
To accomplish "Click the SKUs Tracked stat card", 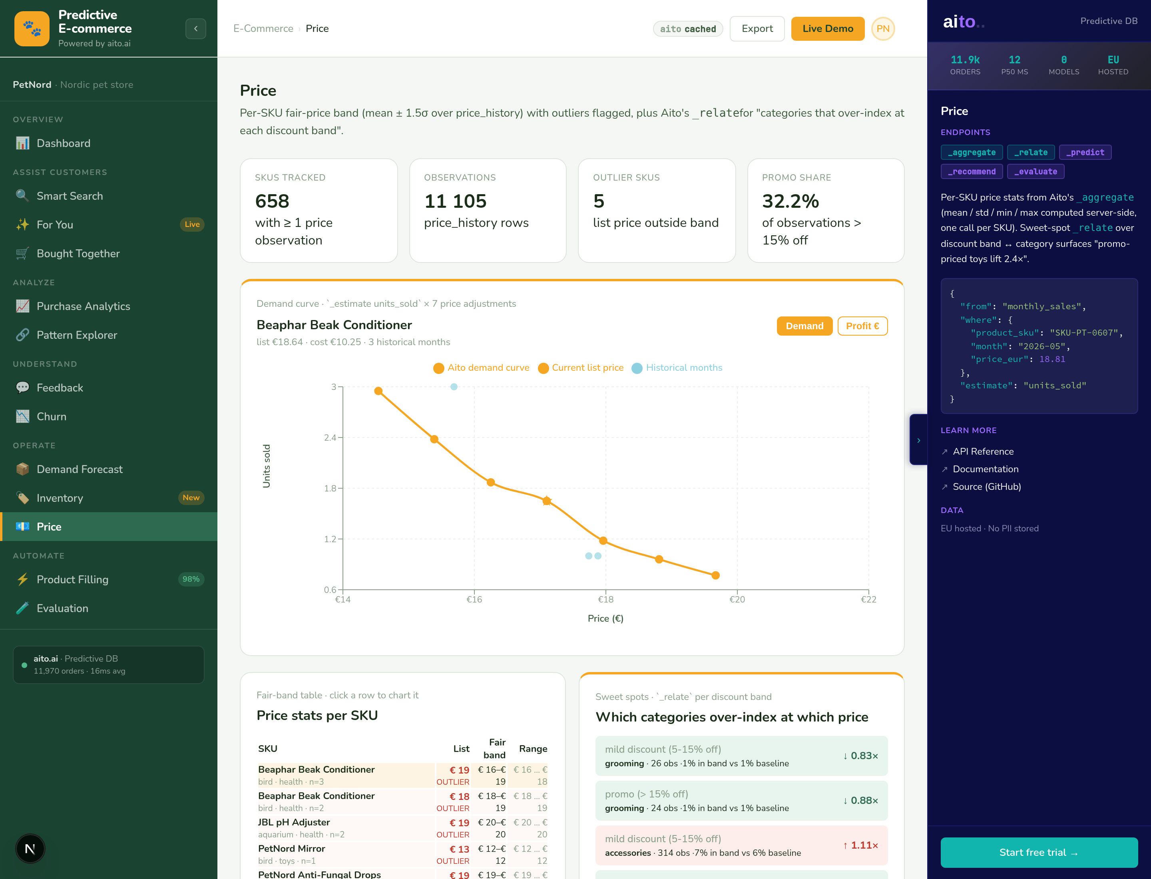I will point(318,210).
